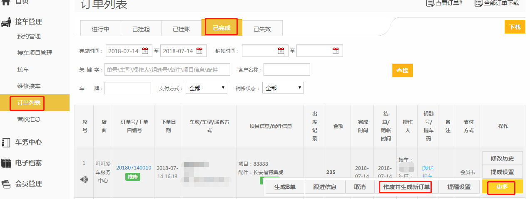
Task: Click the 关键字 keyword search field
Action: coord(167,70)
